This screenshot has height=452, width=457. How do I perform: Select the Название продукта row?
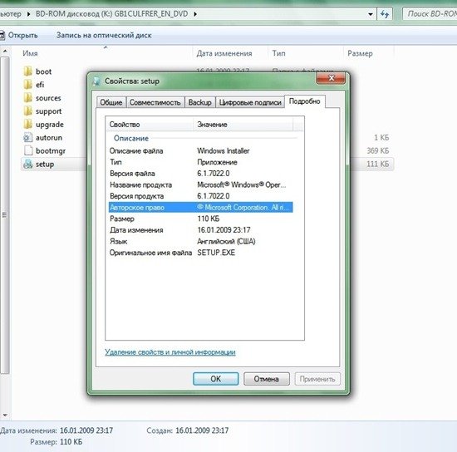click(200, 184)
